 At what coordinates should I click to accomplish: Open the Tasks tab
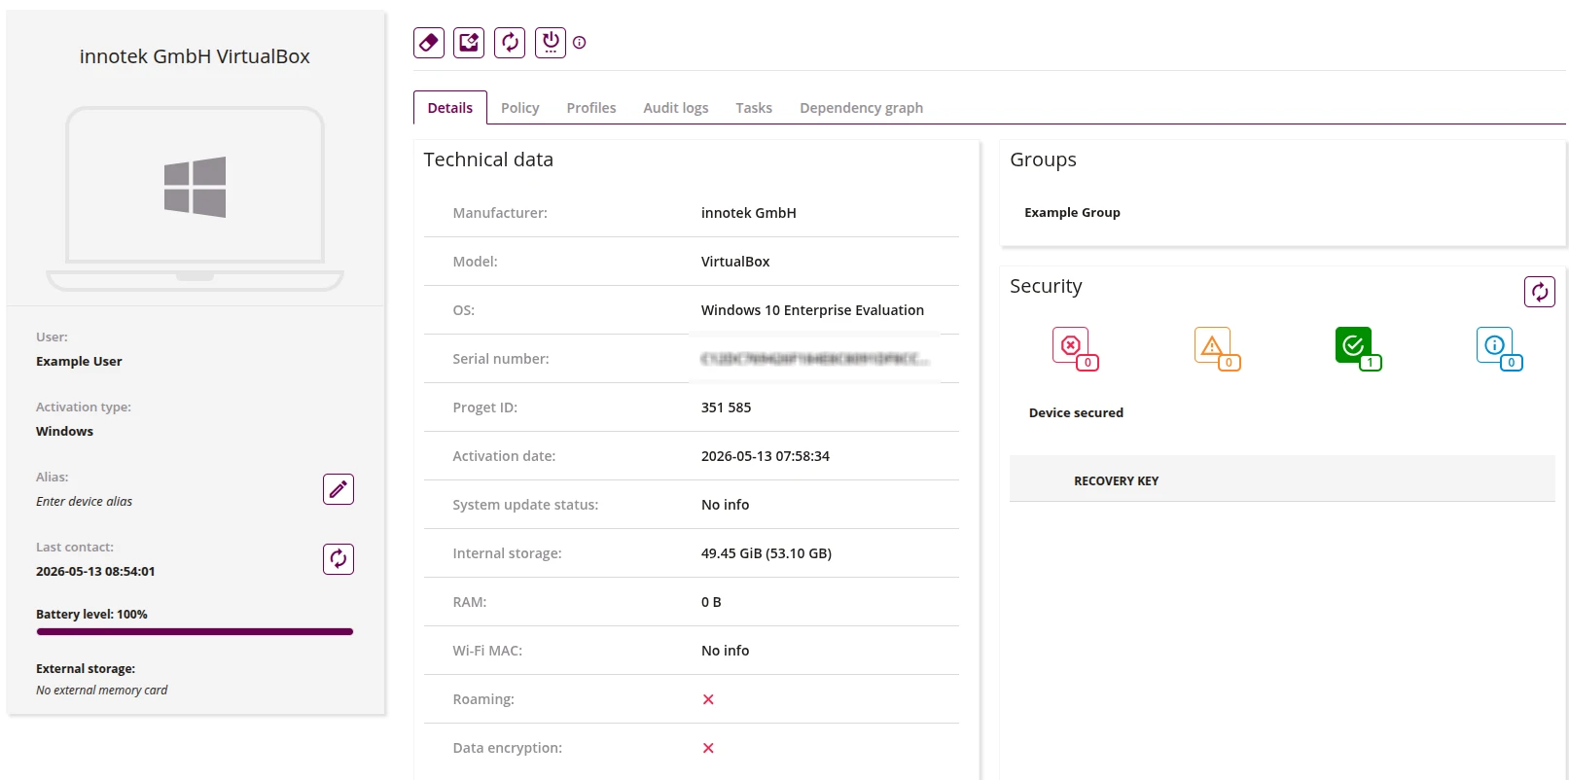(x=754, y=108)
